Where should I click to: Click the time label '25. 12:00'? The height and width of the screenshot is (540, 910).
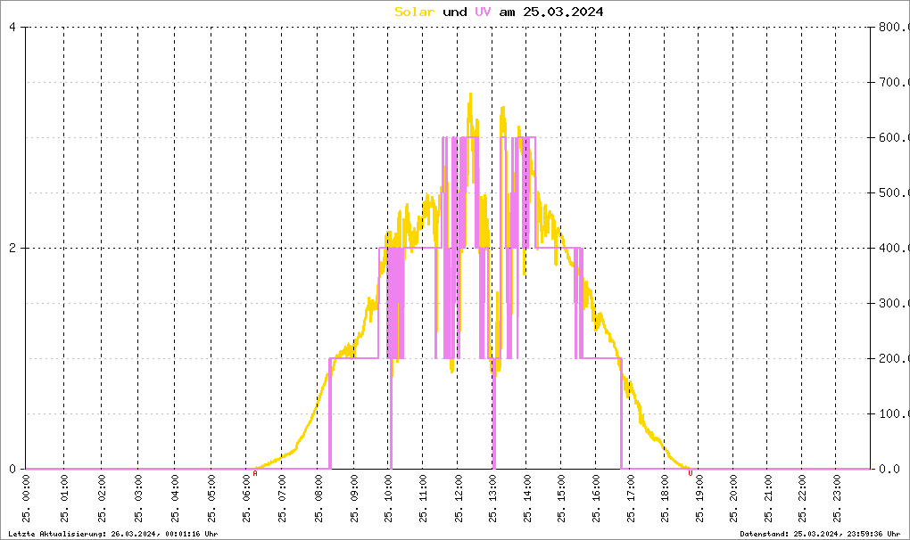tap(458, 498)
